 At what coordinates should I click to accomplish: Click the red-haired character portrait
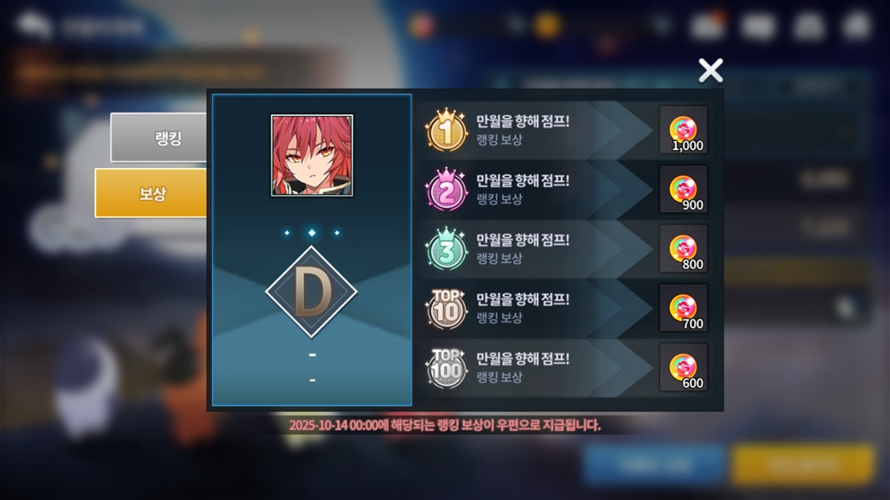coord(312,155)
